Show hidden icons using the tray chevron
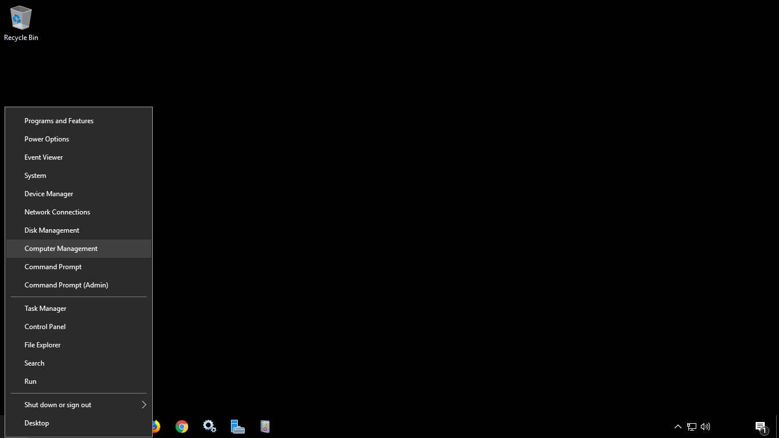 click(x=677, y=426)
